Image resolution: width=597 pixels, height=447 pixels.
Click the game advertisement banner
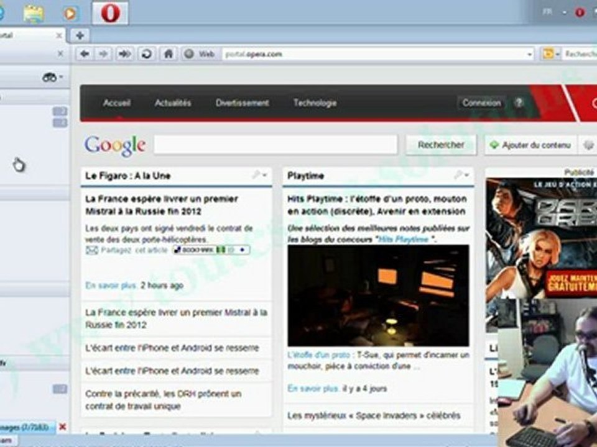coord(542,238)
